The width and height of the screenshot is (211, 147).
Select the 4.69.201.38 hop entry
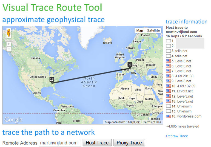click(x=183, y=76)
